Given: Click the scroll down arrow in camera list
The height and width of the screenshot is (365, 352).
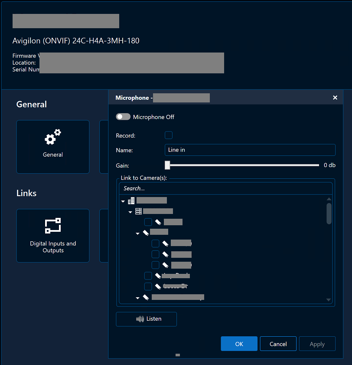Looking at the screenshot, I should [x=329, y=300].
